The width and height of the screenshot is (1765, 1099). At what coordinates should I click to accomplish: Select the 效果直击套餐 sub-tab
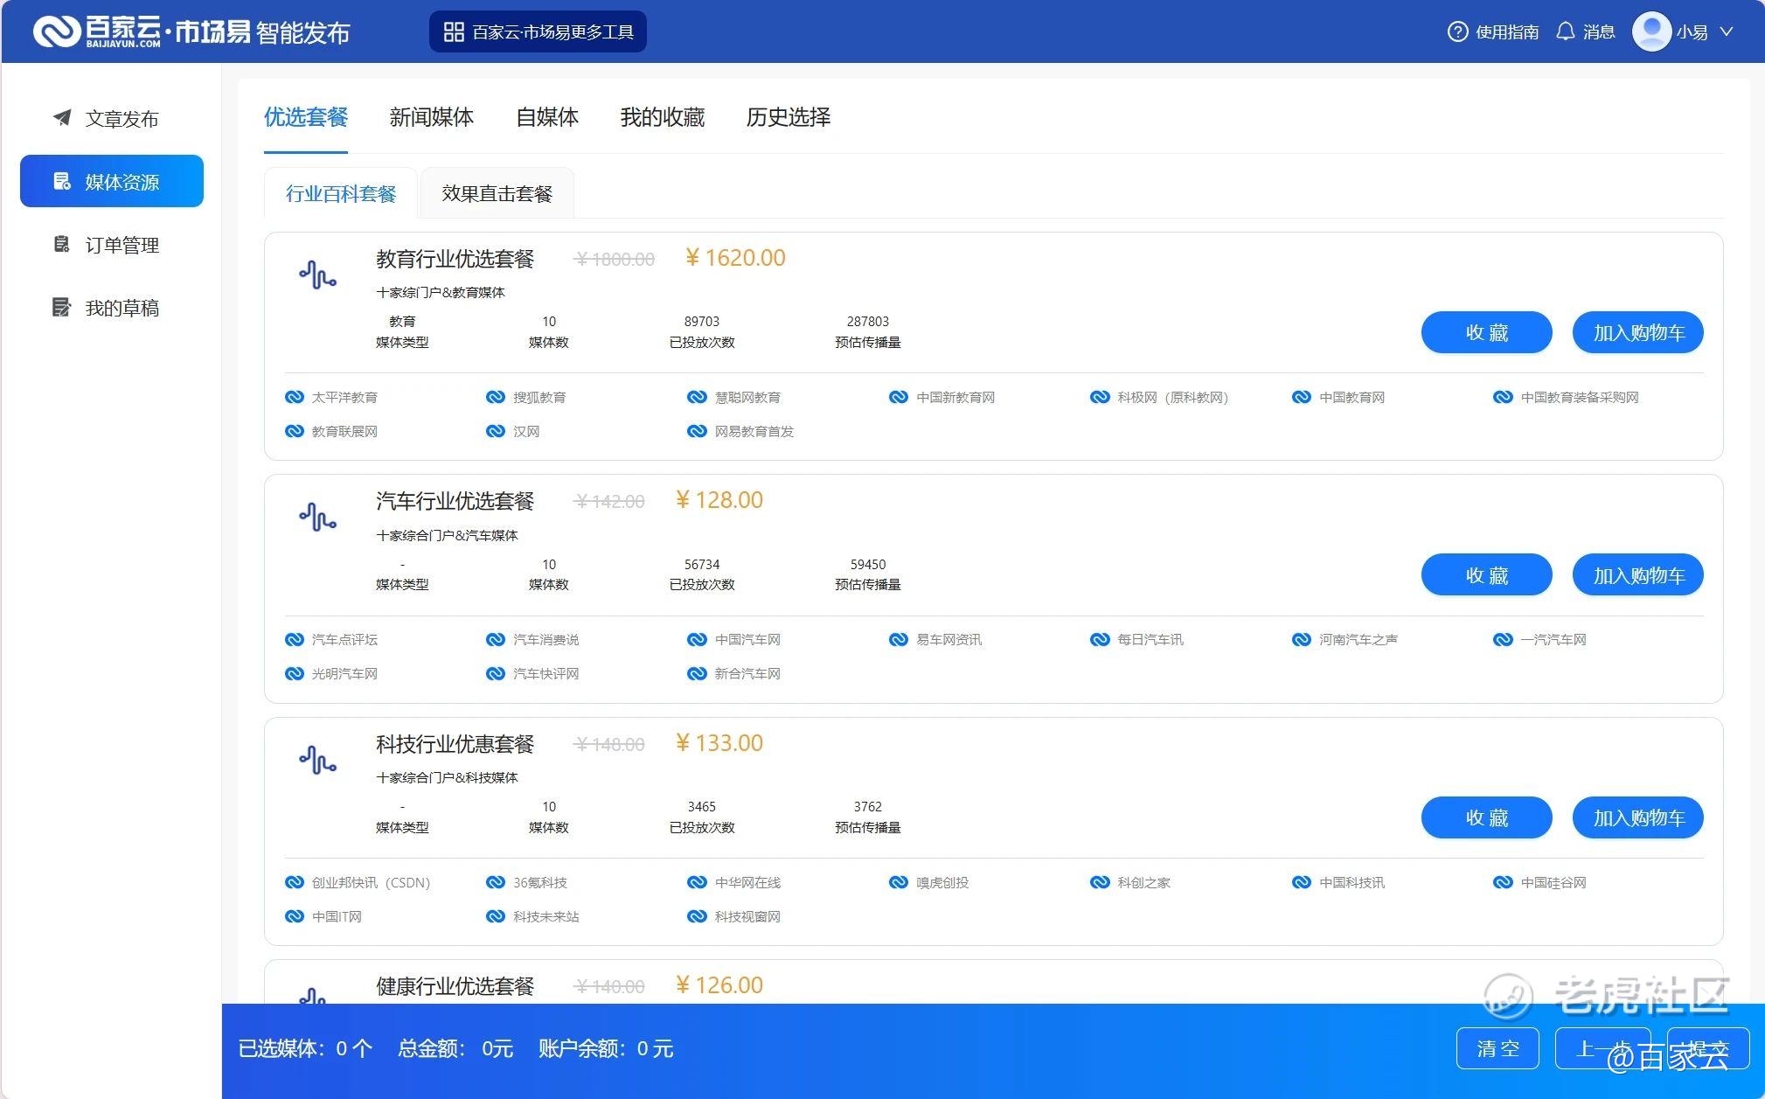(497, 194)
